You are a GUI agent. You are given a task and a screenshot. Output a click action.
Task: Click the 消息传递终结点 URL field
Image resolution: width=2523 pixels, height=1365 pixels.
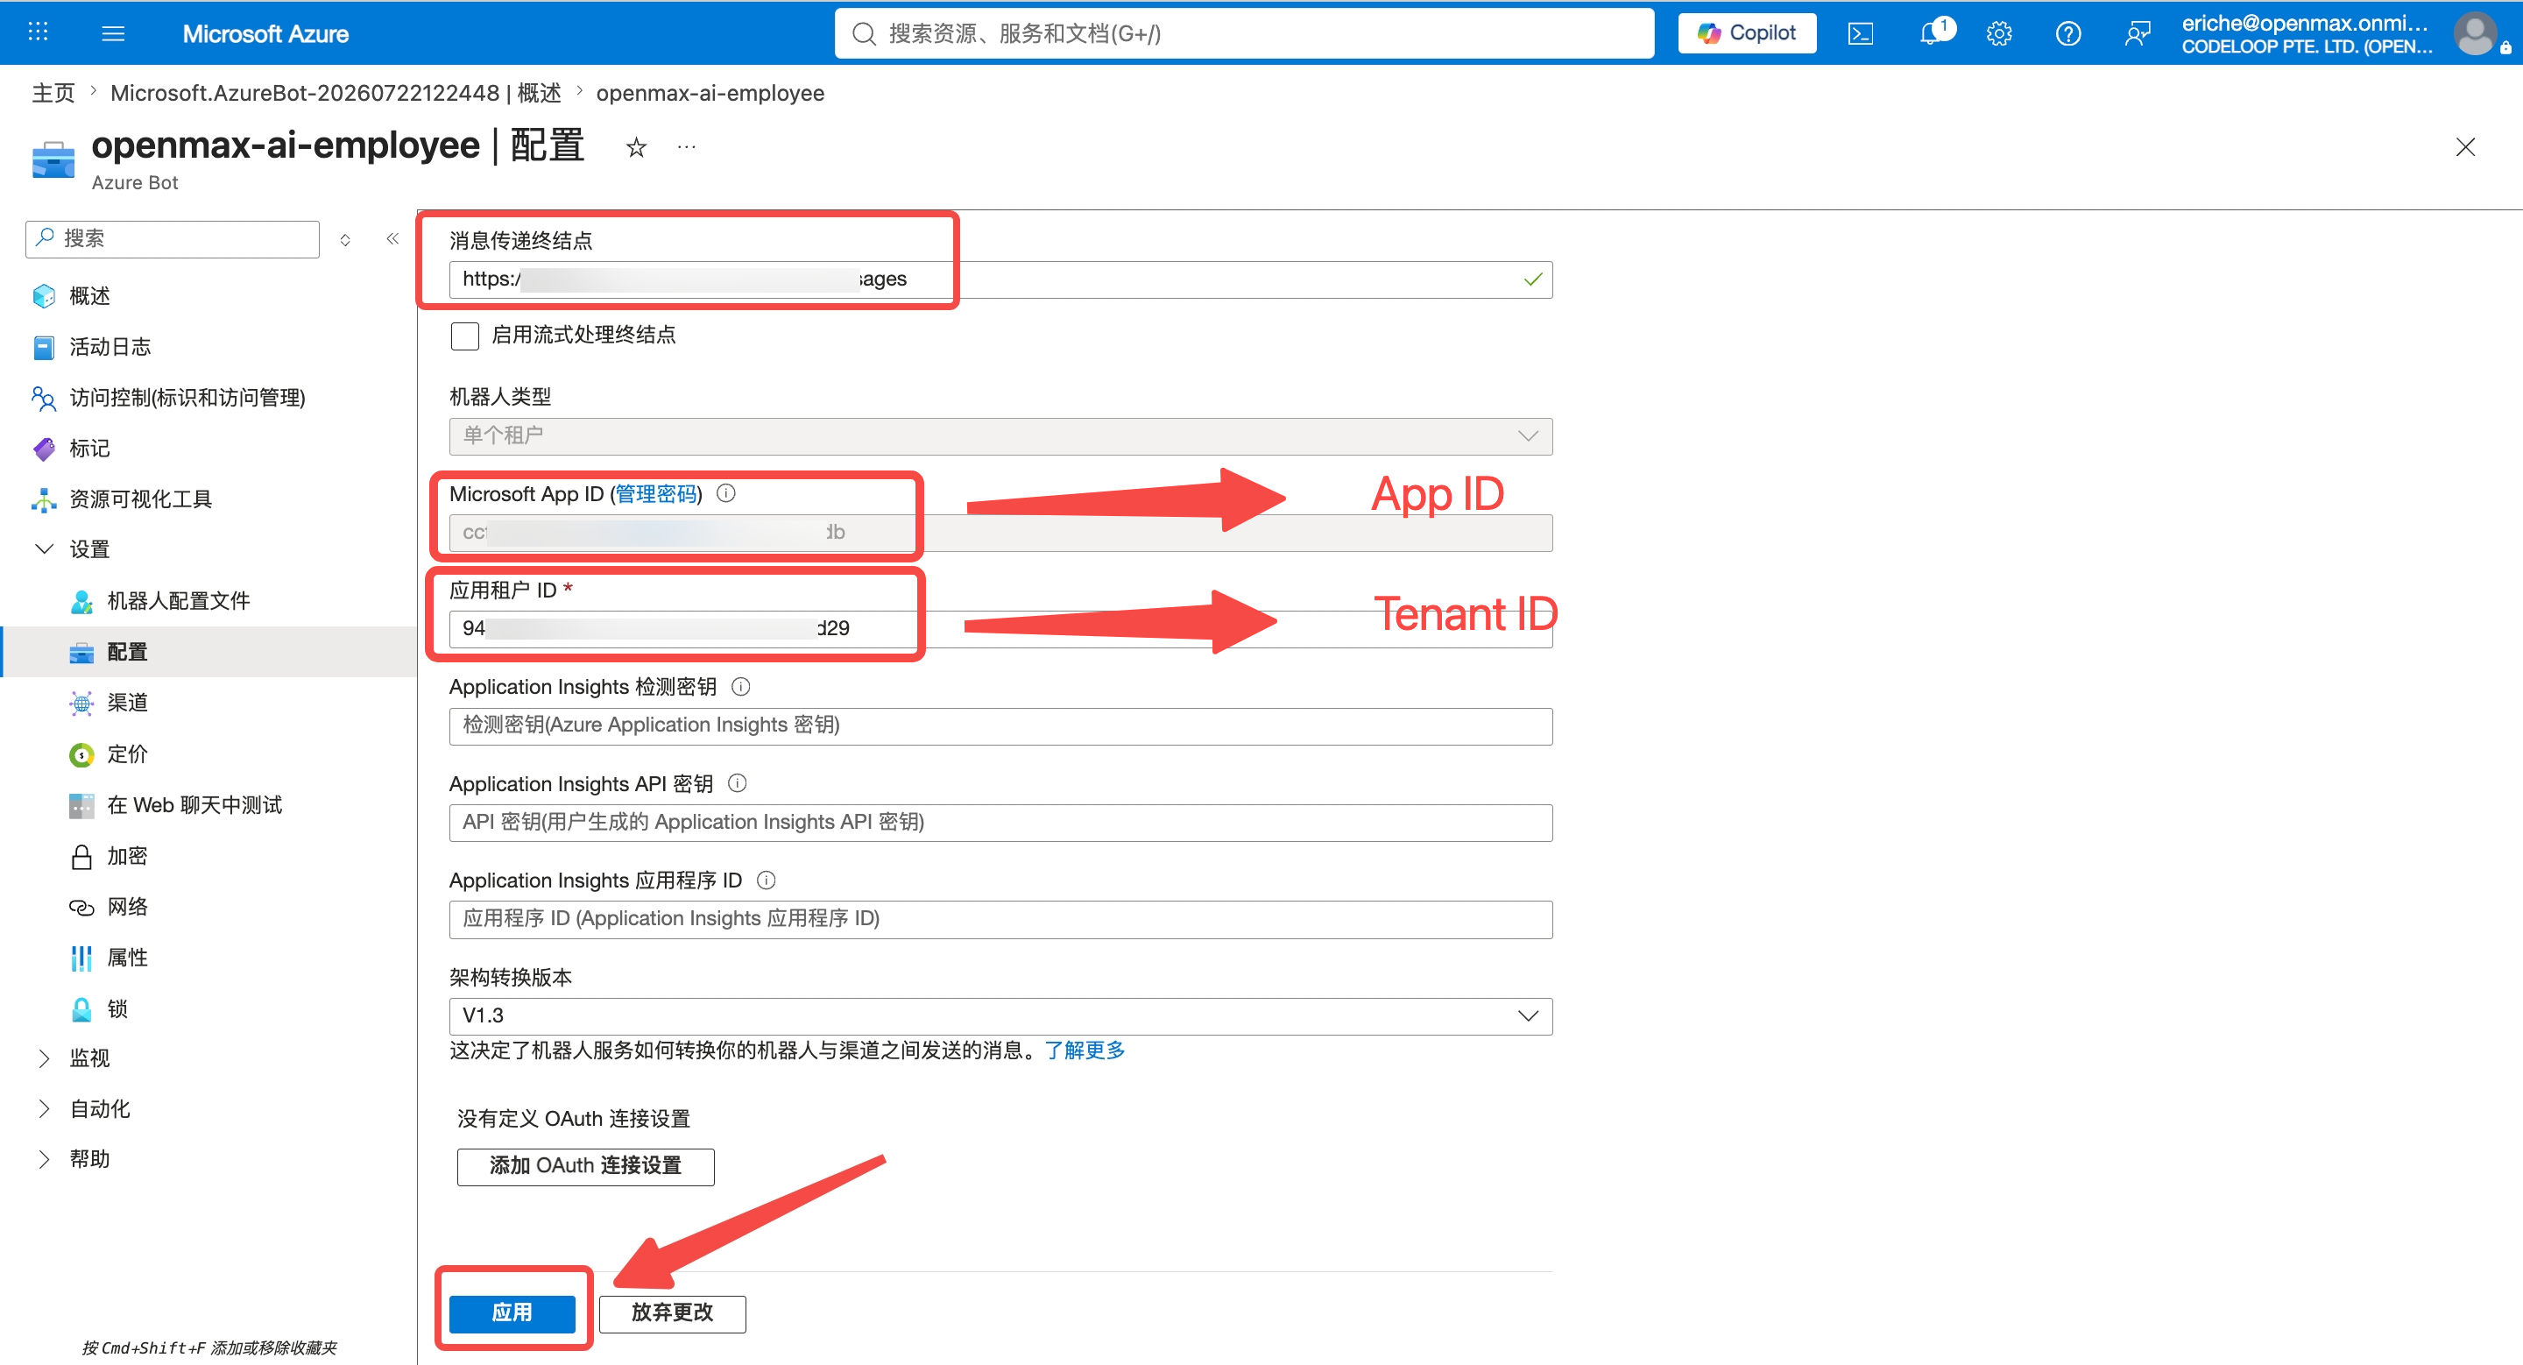pyautogui.click(x=1000, y=280)
